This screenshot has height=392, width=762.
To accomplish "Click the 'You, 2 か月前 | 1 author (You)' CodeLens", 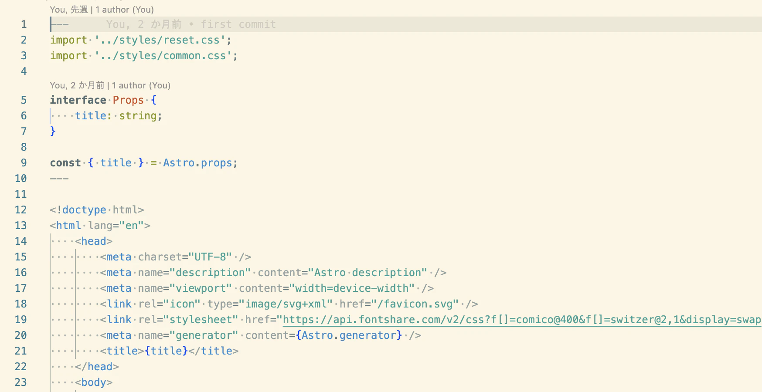I will click(x=110, y=85).
